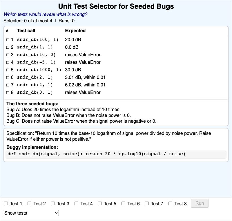Tick the Test 8 checkbox

pos(170,203)
